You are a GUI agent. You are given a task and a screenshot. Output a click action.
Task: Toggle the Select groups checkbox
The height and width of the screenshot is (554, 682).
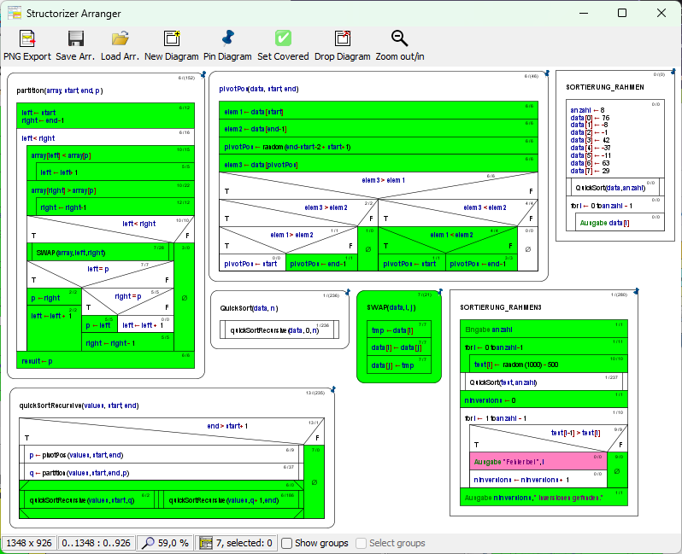[361, 543]
